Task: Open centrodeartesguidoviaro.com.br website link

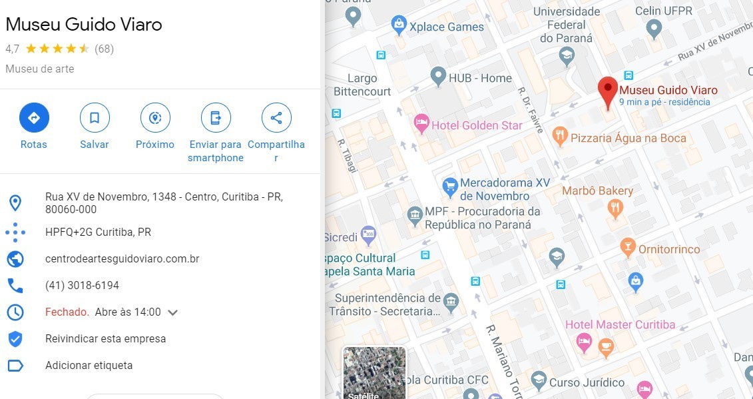Action: click(122, 259)
